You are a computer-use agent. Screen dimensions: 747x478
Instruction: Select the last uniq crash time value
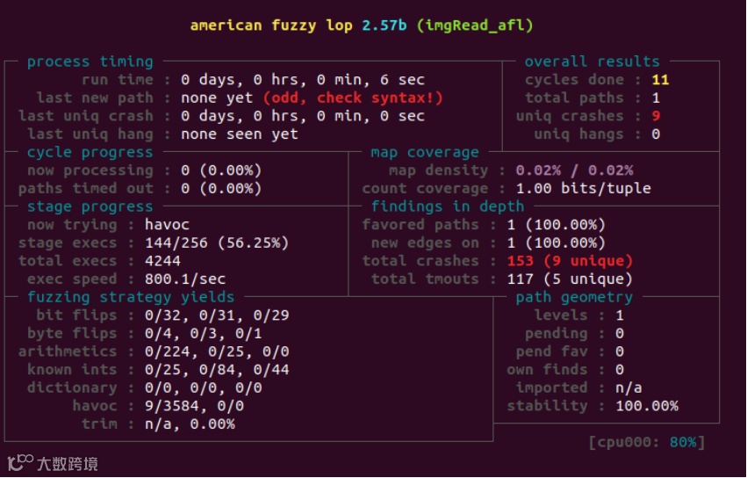303,116
